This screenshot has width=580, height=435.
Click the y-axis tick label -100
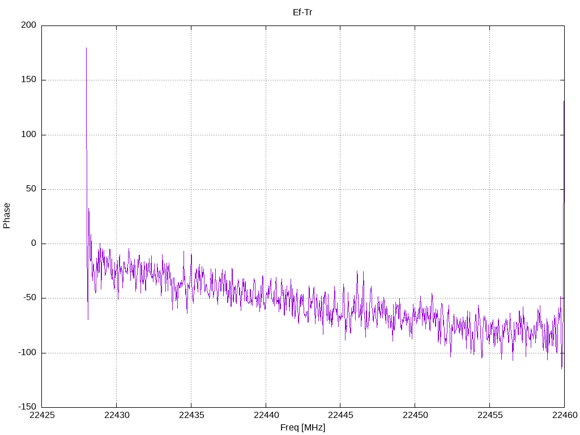[x=27, y=352]
